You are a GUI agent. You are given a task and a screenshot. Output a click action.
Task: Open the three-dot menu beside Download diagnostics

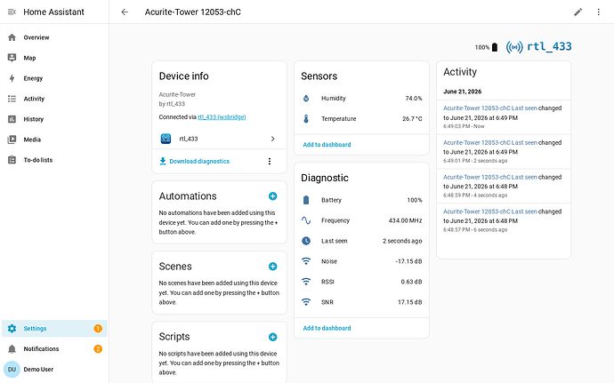(x=270, y=161)
